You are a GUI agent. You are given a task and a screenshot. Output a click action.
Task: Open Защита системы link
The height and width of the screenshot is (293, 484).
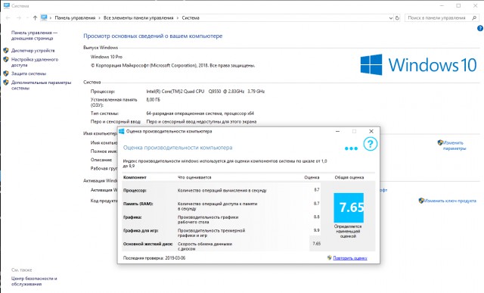tap(29, 73)
